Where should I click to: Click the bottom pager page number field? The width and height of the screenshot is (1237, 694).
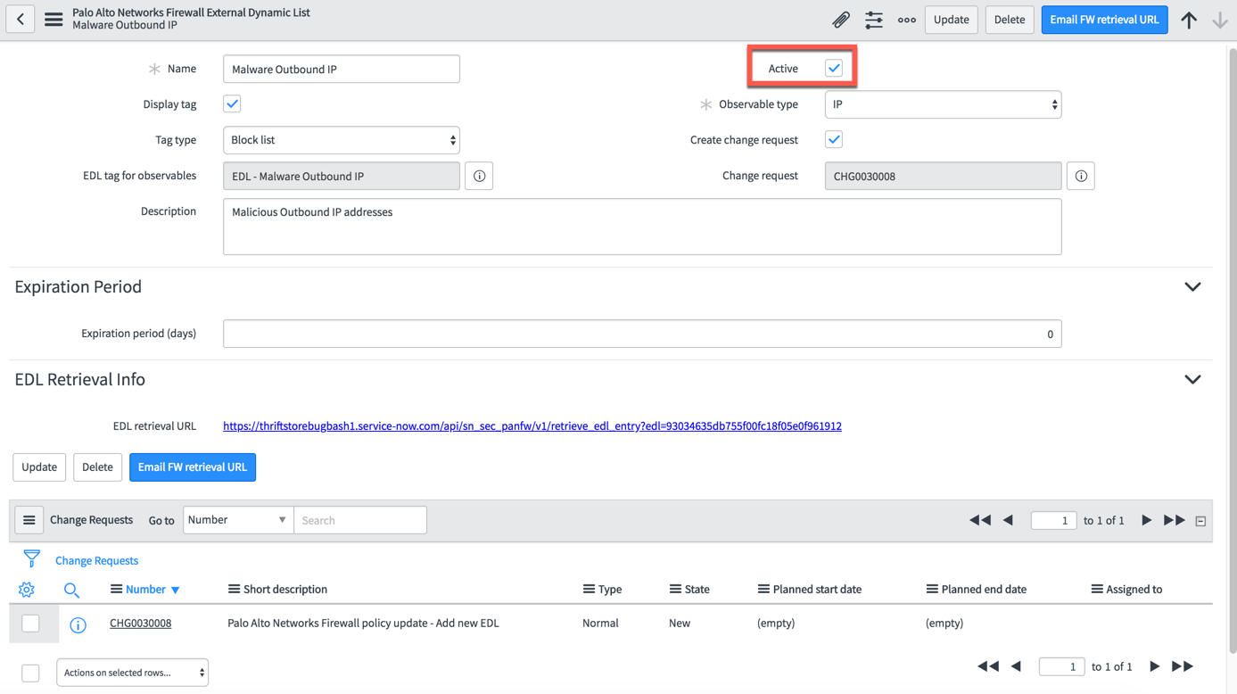tap(1061, 666)
